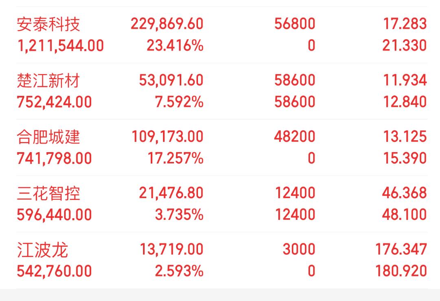Click the 3000 share holding quantity

[299, 249]
